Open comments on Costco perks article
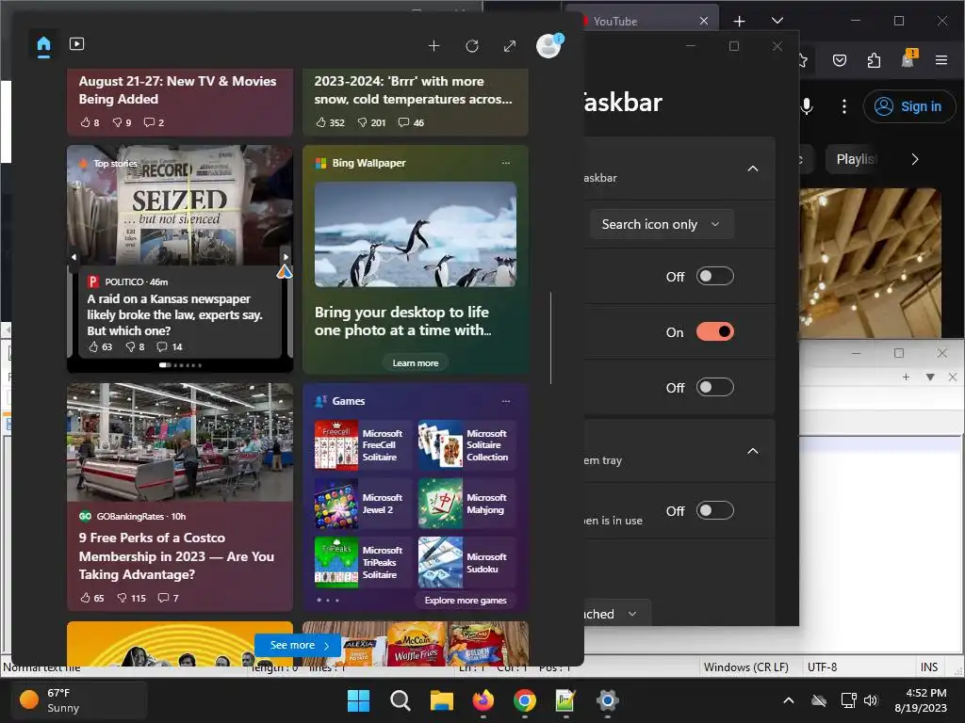This screenshot has width=965, height=723. (x=168, y=598)
